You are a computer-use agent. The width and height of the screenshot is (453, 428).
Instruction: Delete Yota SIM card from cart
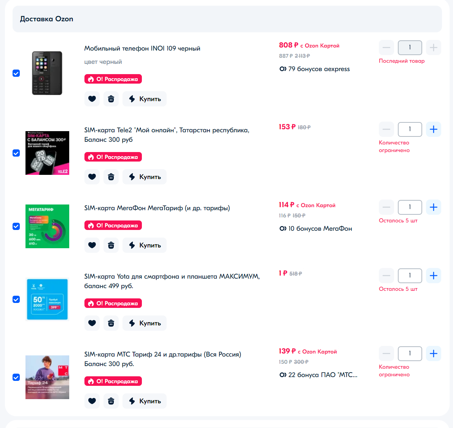tap(111, 323)
